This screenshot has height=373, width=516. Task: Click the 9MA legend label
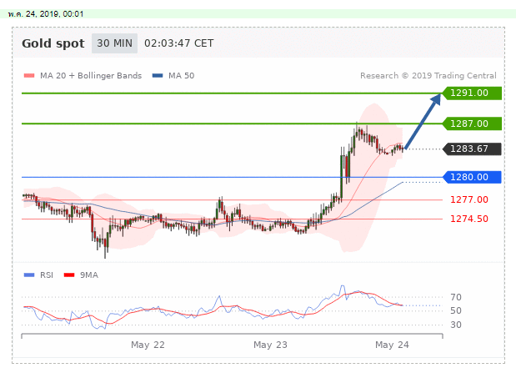coord(89,275)
